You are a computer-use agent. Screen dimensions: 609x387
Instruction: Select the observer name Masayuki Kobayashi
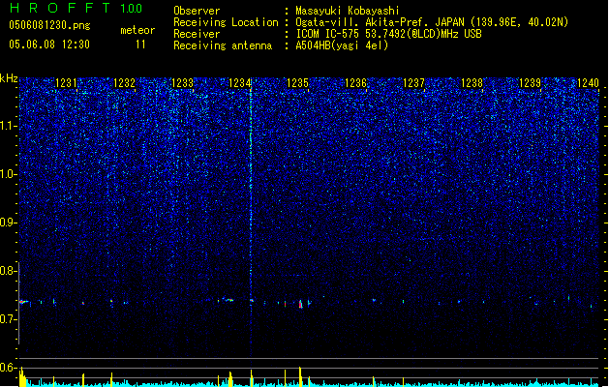click(x=348, y=11)
